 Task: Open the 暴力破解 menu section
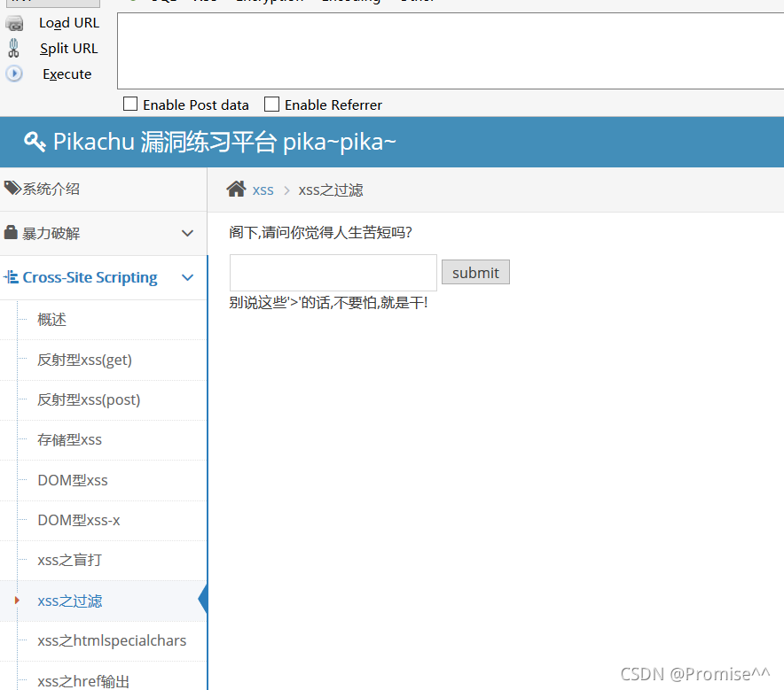tap(104, 233)
